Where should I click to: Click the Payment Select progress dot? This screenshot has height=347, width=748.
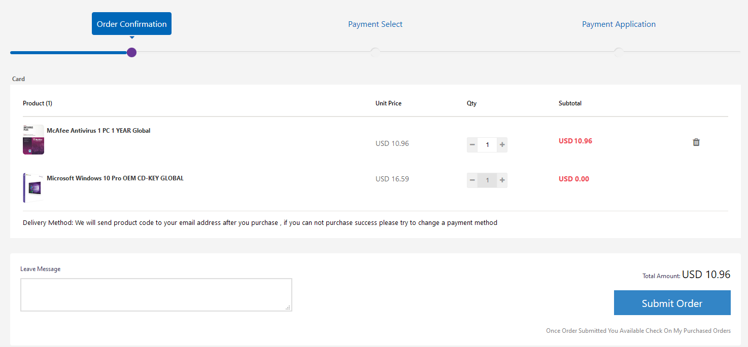coord(375,52)
